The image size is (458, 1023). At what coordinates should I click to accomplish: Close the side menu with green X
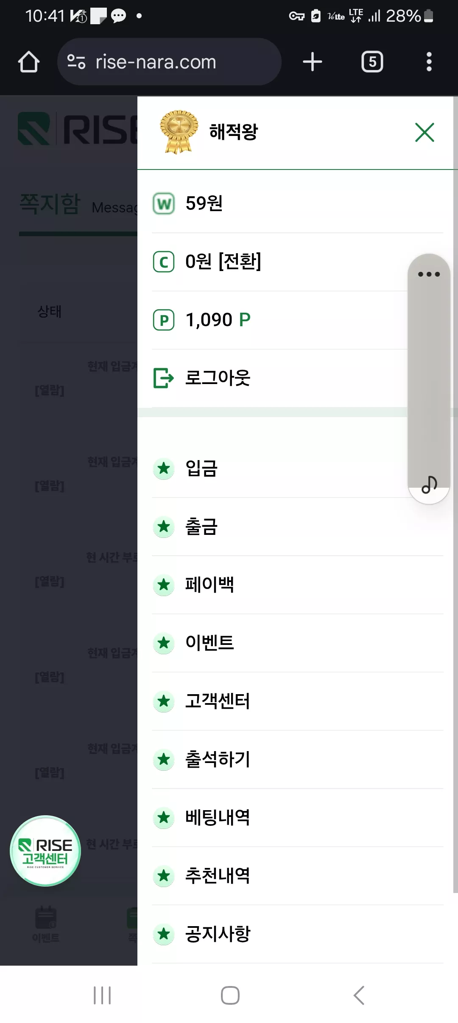424,132
